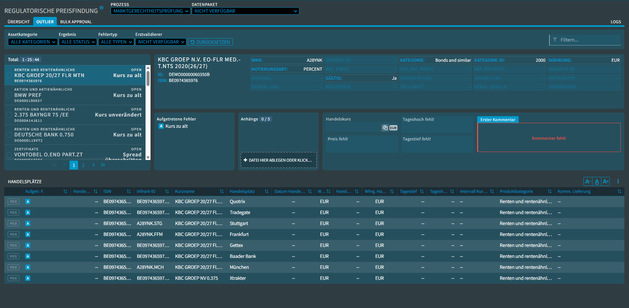629x308 pixels.
Task: Click the A error badge in Tradegate row
Action: point(28,212)
